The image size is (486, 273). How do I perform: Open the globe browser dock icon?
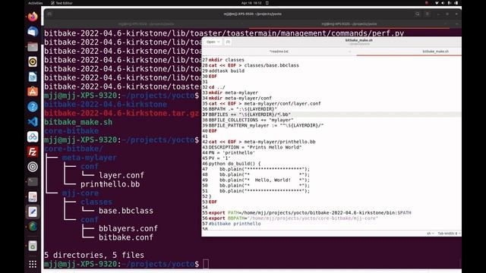33,227
